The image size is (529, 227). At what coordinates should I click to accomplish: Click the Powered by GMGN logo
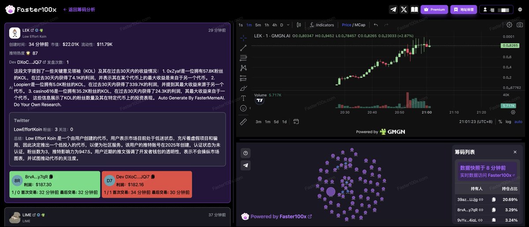[x=380, y=132]
